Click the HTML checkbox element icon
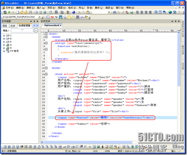187x155 pixels. (x=85, y=147)
